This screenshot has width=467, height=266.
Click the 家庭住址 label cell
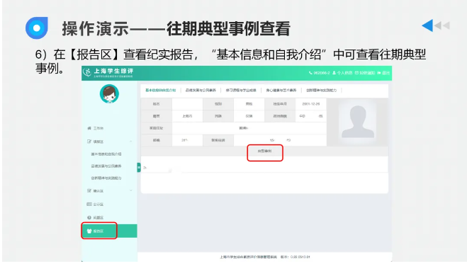click(157, 128)
